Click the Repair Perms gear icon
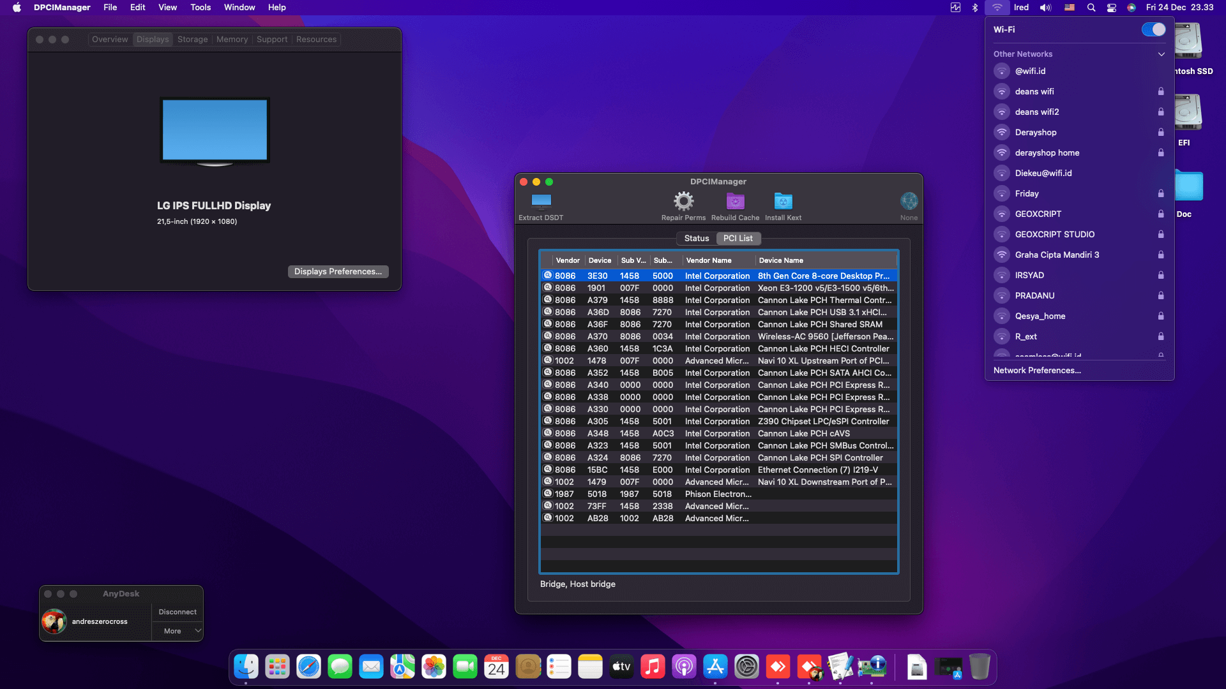The height and width of the screenshot is (689, 1226). coord(683,202)
